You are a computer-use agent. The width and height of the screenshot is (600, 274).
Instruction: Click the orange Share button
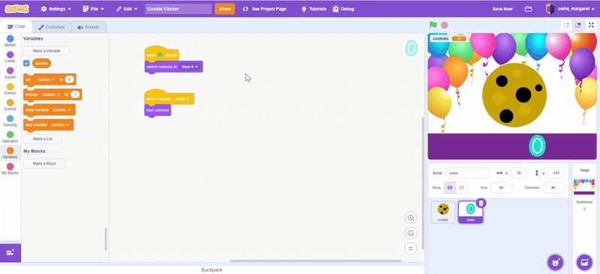225,9
